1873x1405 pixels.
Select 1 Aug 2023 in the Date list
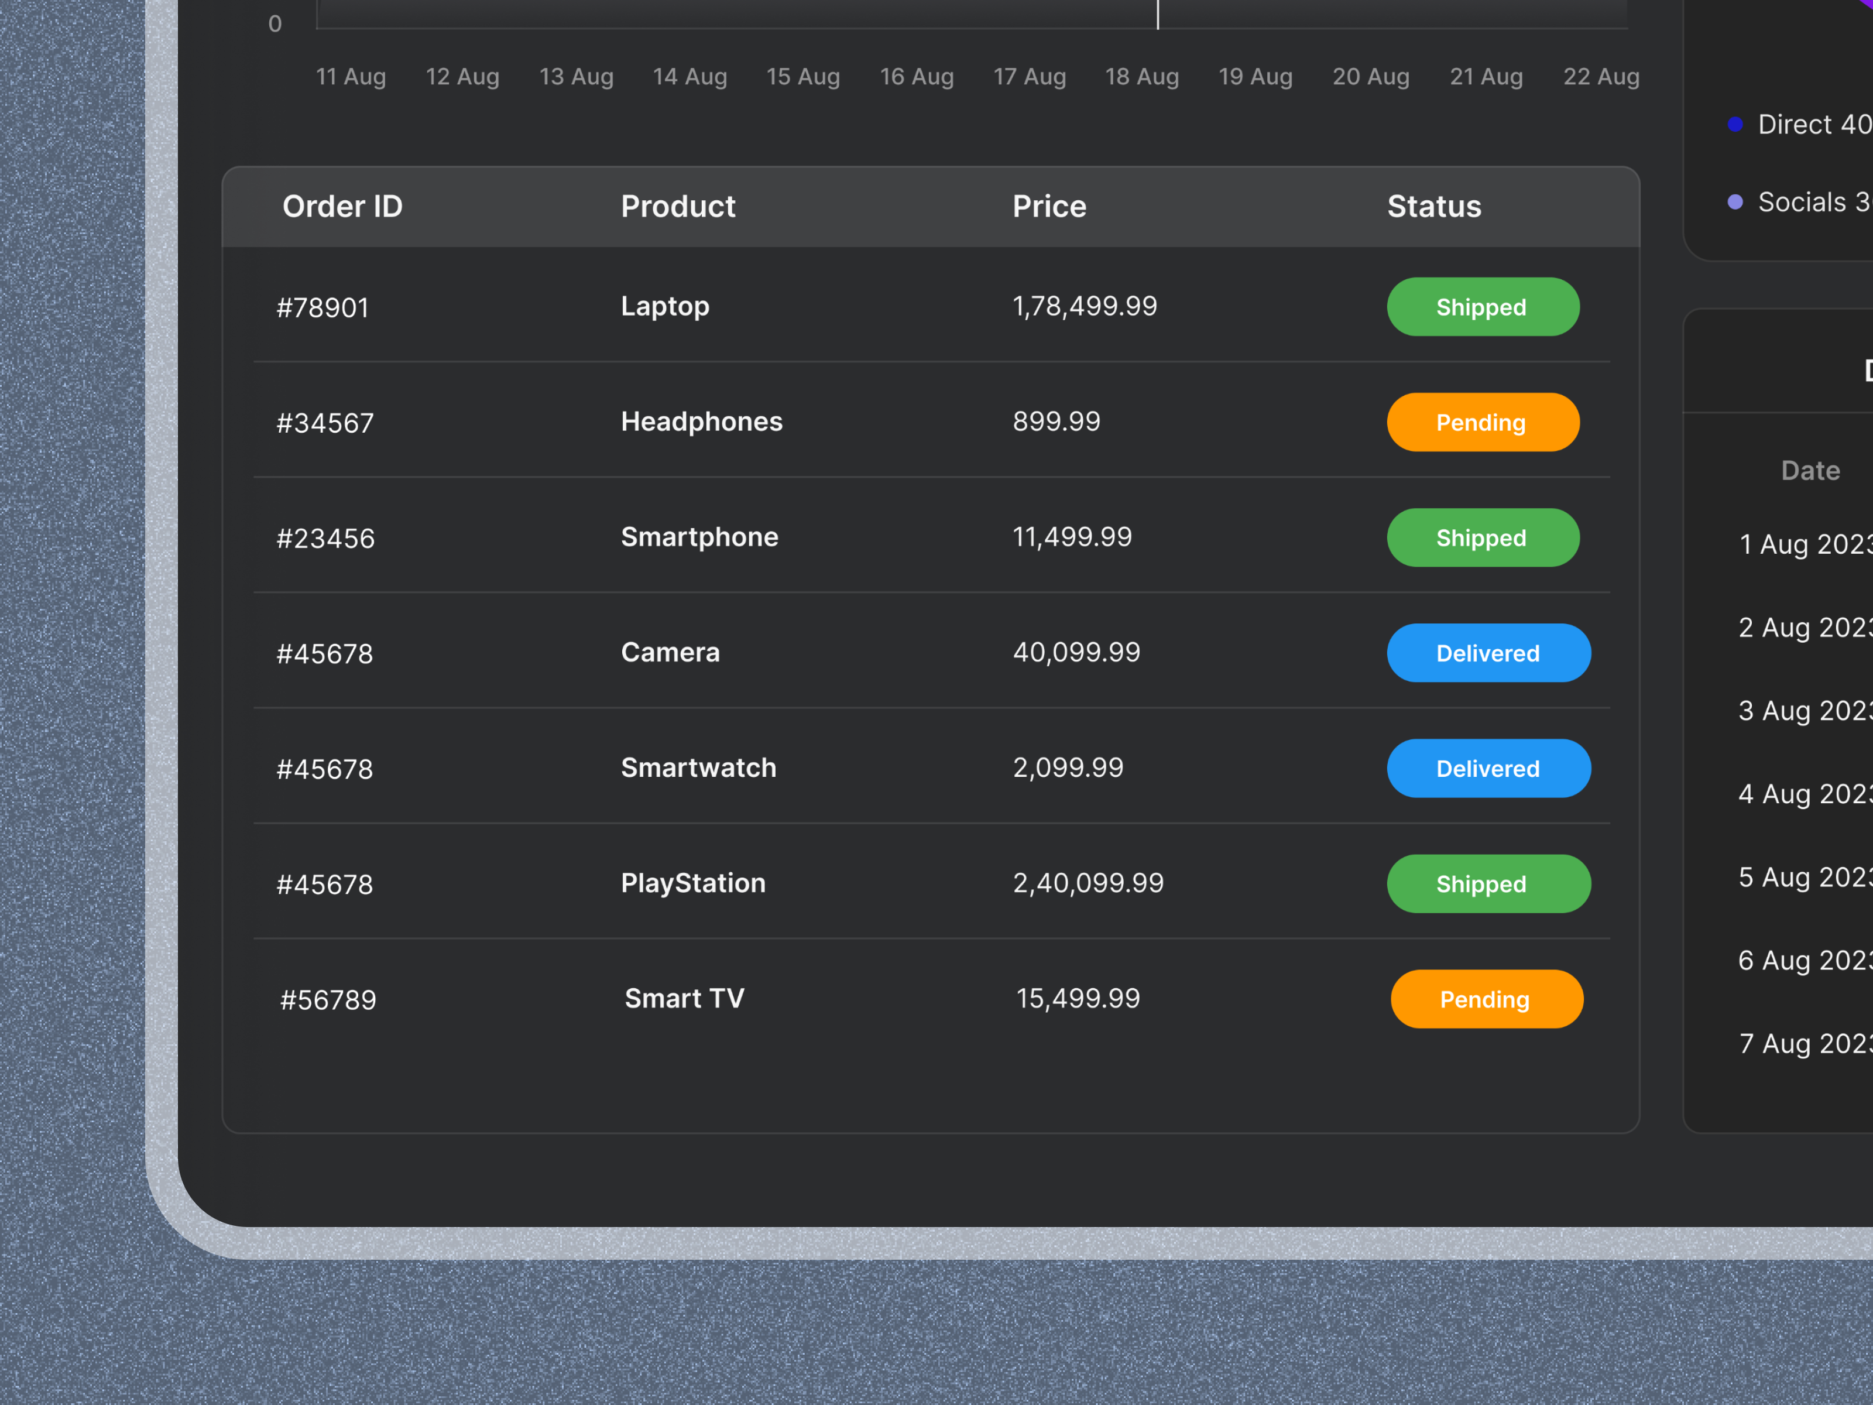(x=1803, y=544)
